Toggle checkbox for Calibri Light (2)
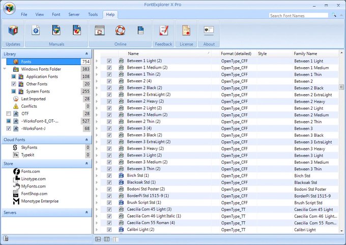The height and width of the screenshot is (245, 346). pos(109,230)
